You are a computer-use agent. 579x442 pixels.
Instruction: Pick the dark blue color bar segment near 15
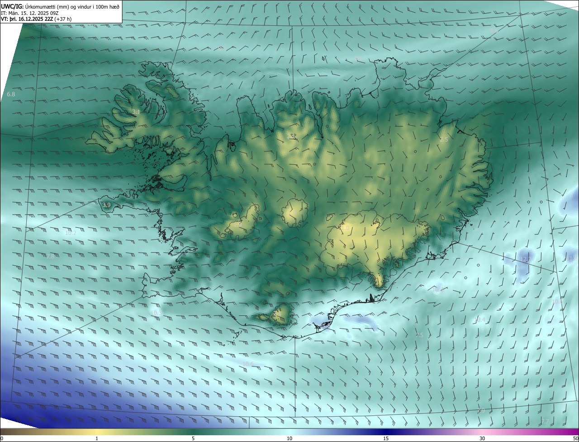[x=386, y=432]
